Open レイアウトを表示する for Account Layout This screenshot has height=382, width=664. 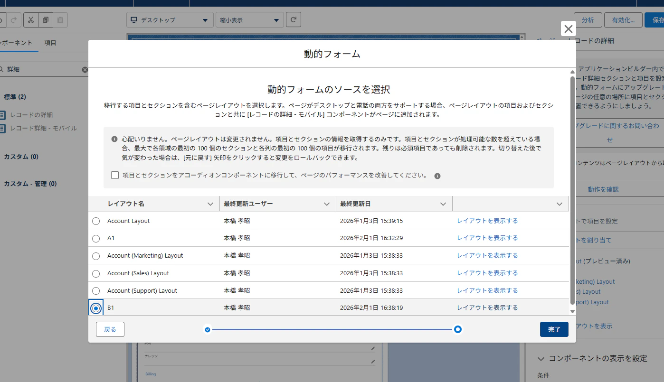click(487, 221)
